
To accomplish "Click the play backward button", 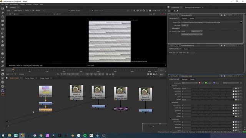I will [77, 74].
